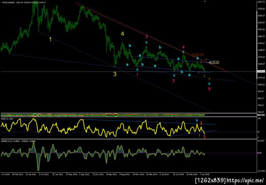This screenshot has height=185, width=266.
Task: Click the orange 1232.31 price annotation
Action: point(198,55)
